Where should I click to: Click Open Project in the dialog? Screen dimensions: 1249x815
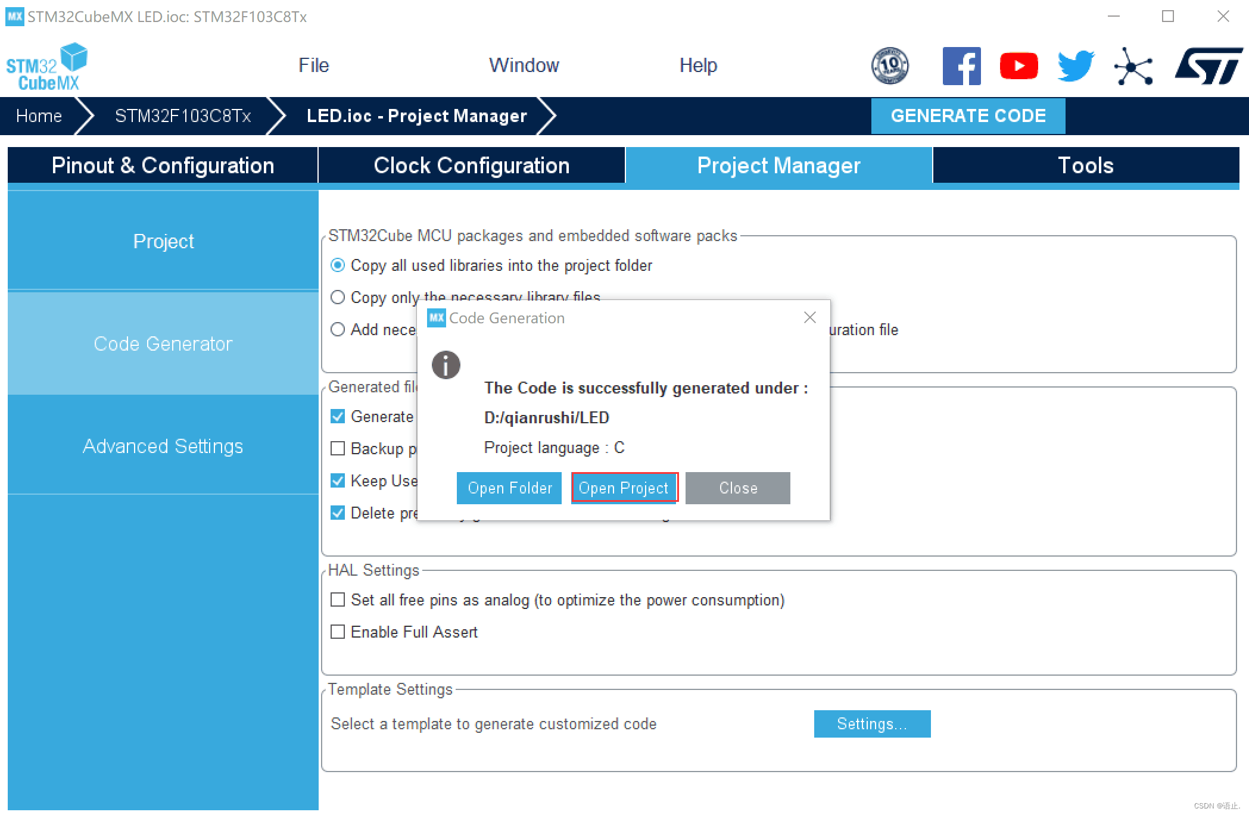tap(624, 488)
